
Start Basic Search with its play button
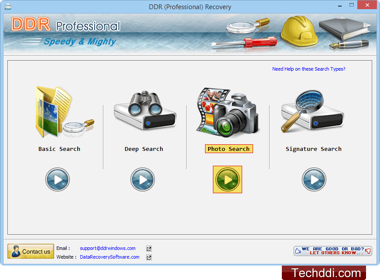click(58, 180)
